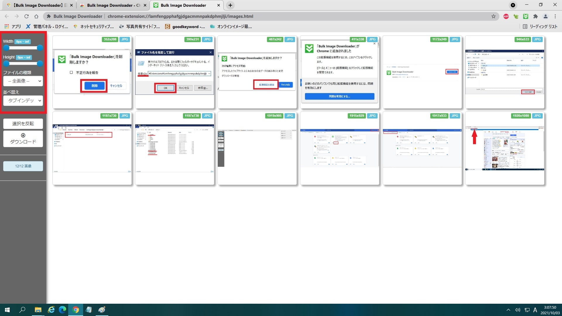Close the active Bulk Image Downloader tab
The height and width of the screenshot is (316, 562).
218,5
